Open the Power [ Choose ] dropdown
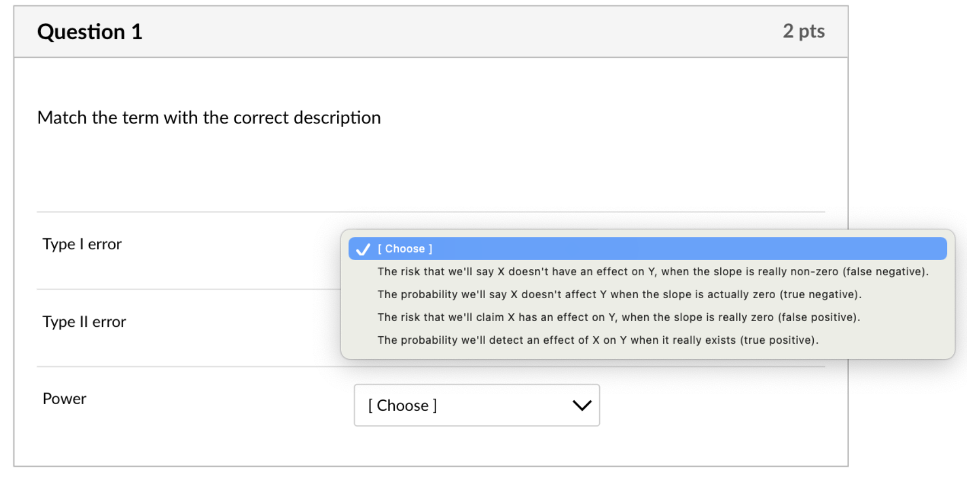 tap(476, 405)
